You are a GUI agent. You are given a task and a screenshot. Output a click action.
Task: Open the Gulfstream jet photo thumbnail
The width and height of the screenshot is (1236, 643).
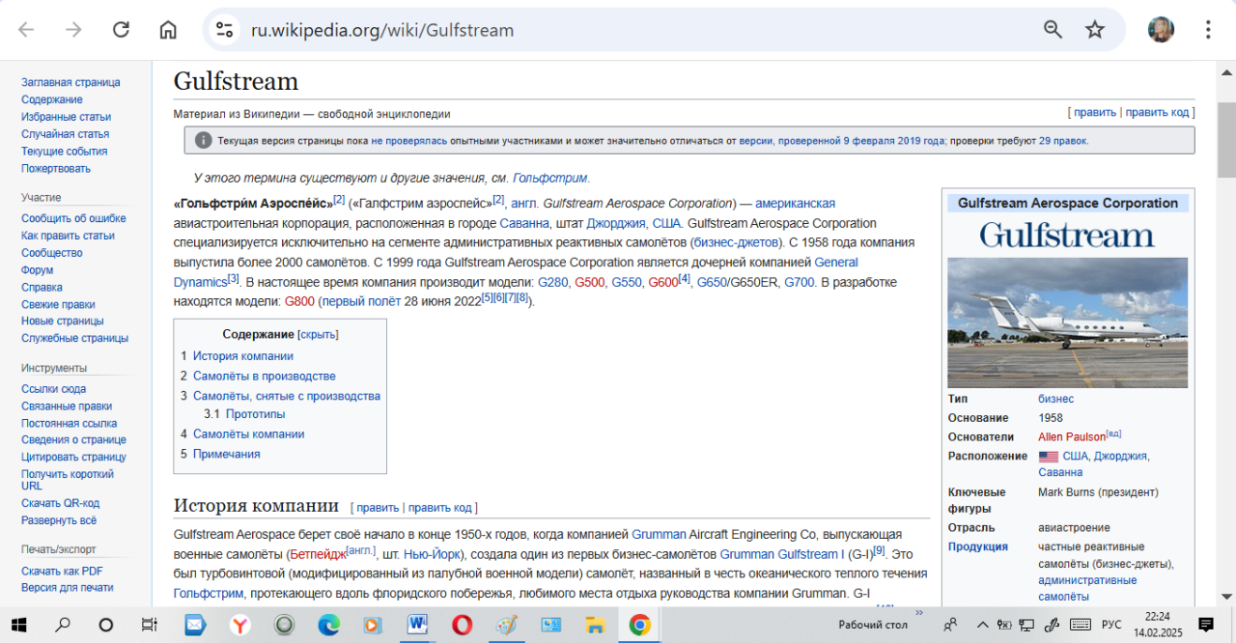pyautogui.click(x=1067, y=322)
